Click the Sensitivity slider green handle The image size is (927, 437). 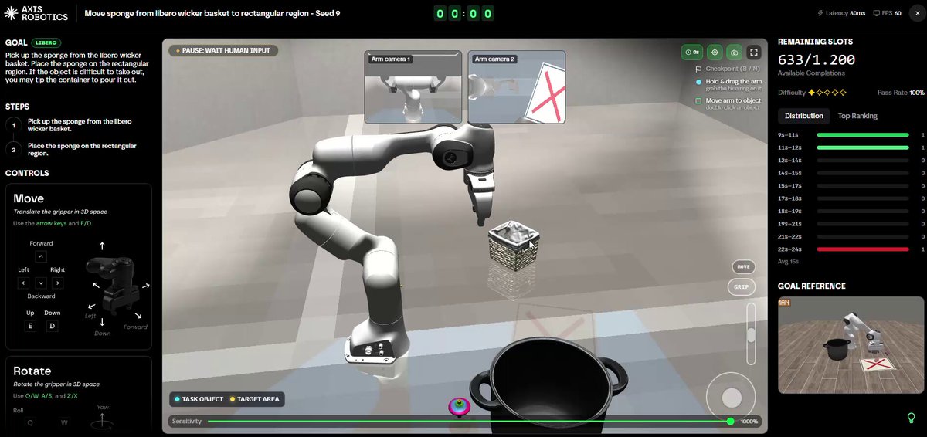(x=731, y=421)
